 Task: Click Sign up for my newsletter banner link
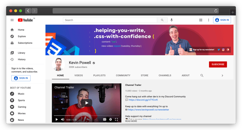point(203,50)
